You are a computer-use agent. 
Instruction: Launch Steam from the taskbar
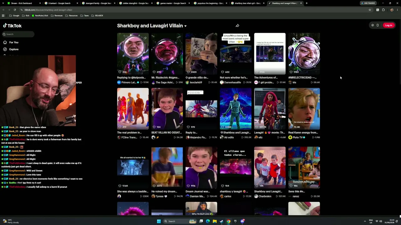pyautogui.click(x=221, y=221)
